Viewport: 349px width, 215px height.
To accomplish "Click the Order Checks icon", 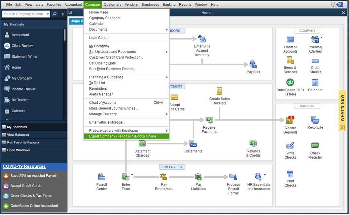I will click(x=315, y=61).
